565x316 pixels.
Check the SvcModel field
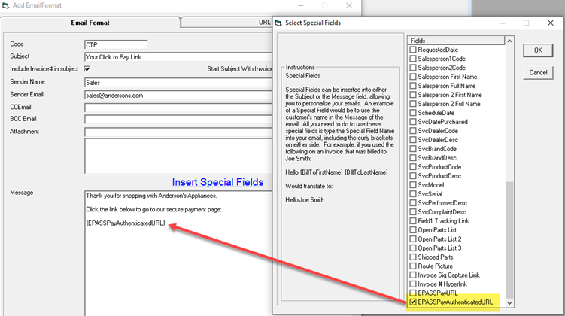(413, 185)
